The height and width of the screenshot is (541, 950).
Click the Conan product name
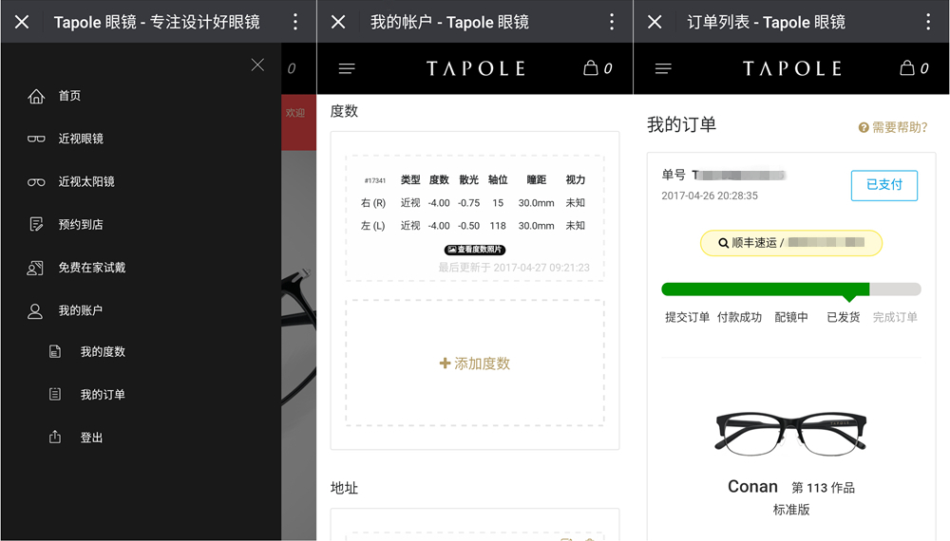[752, 487]
